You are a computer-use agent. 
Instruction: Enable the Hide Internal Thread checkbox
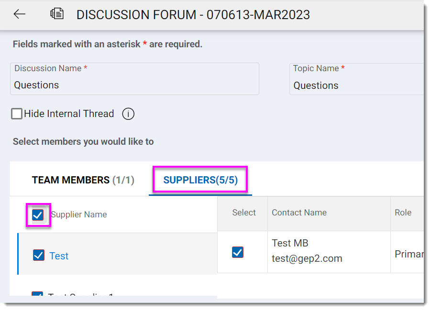coord(16,113)
